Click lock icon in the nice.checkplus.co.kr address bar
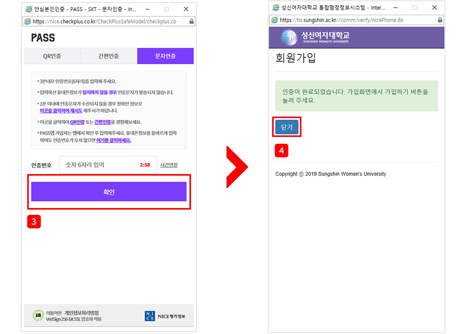 (x=191, y=21)
